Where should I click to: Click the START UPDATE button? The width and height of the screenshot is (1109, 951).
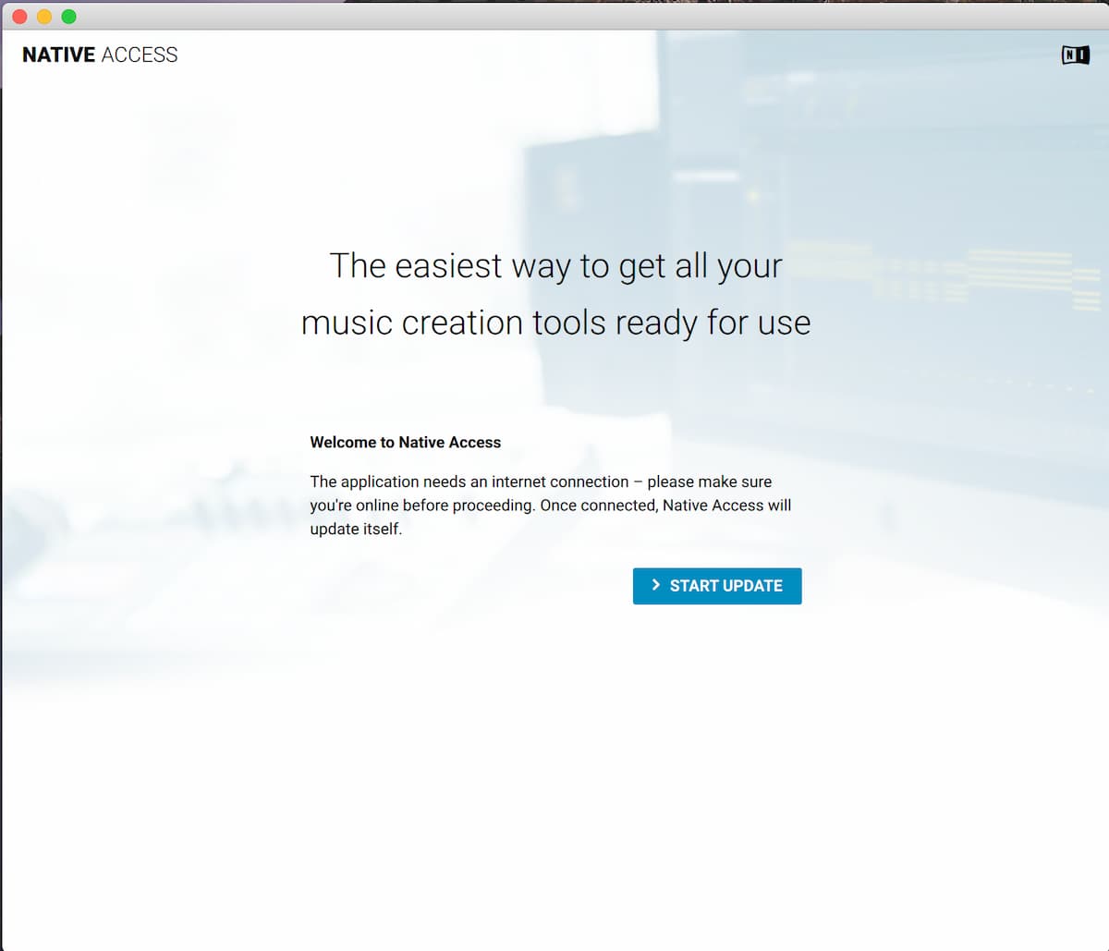(x=717, y=586)
